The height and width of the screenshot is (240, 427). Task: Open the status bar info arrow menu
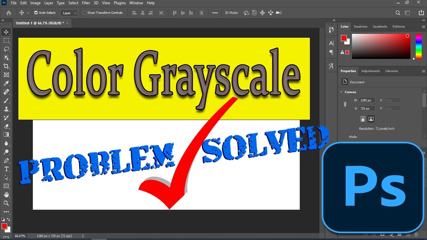83,236
